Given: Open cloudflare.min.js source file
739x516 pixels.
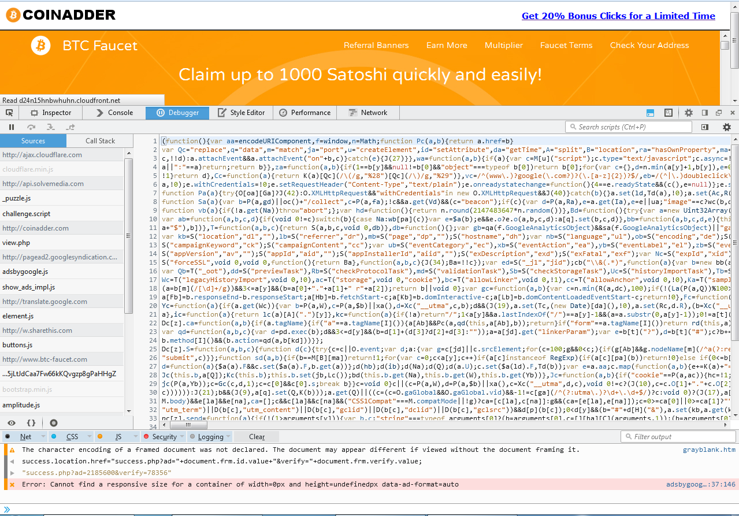Looking at the screenshot, I should tap(62, 169).
